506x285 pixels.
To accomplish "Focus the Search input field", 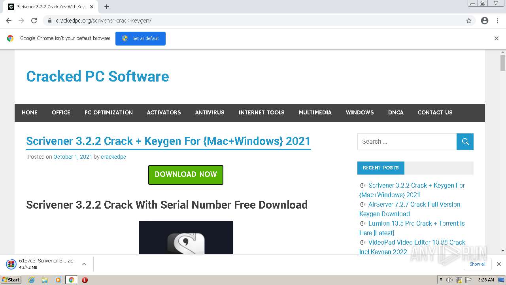I will click(x=407, y=142).
